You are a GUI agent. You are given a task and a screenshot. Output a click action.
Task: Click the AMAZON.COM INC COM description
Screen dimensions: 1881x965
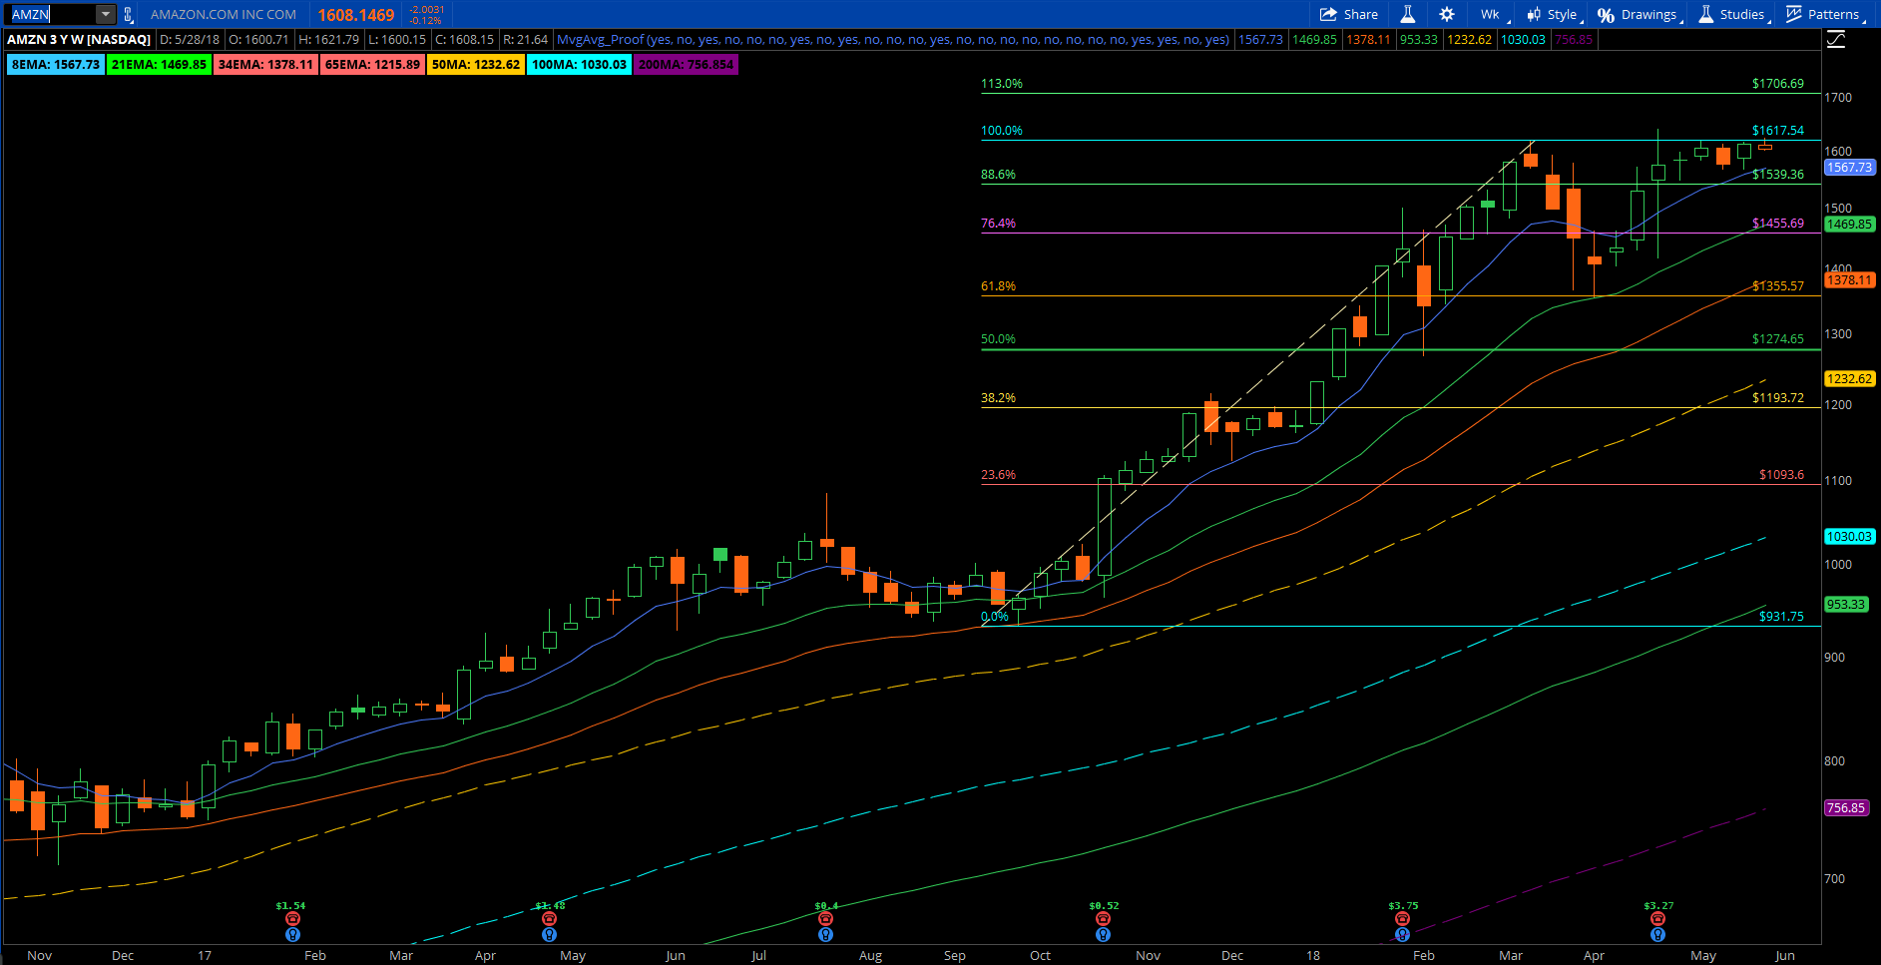click(x=224, y=15)
